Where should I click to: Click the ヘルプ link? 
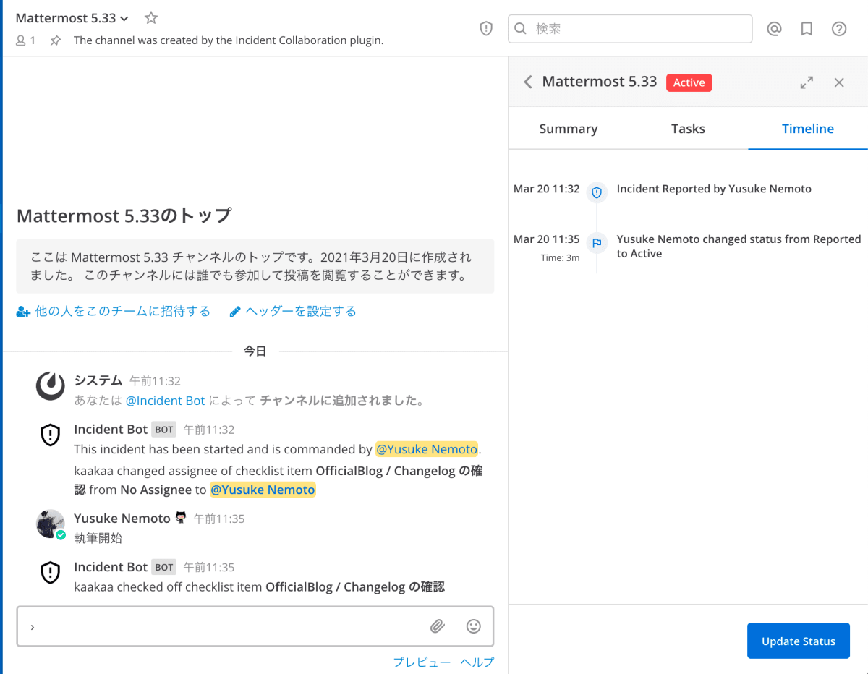pos(477,662)
